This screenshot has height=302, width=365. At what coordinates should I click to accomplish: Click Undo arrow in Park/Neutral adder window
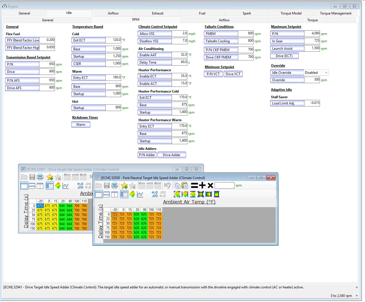[x=167, y=186]
